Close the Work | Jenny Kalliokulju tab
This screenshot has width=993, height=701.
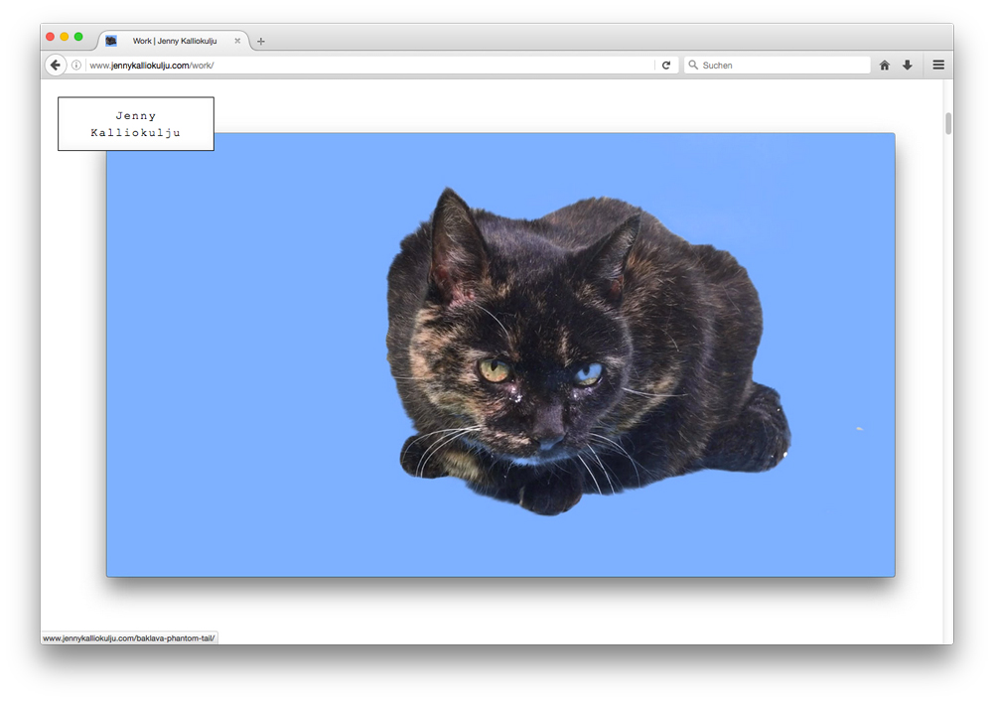(237, 41)
